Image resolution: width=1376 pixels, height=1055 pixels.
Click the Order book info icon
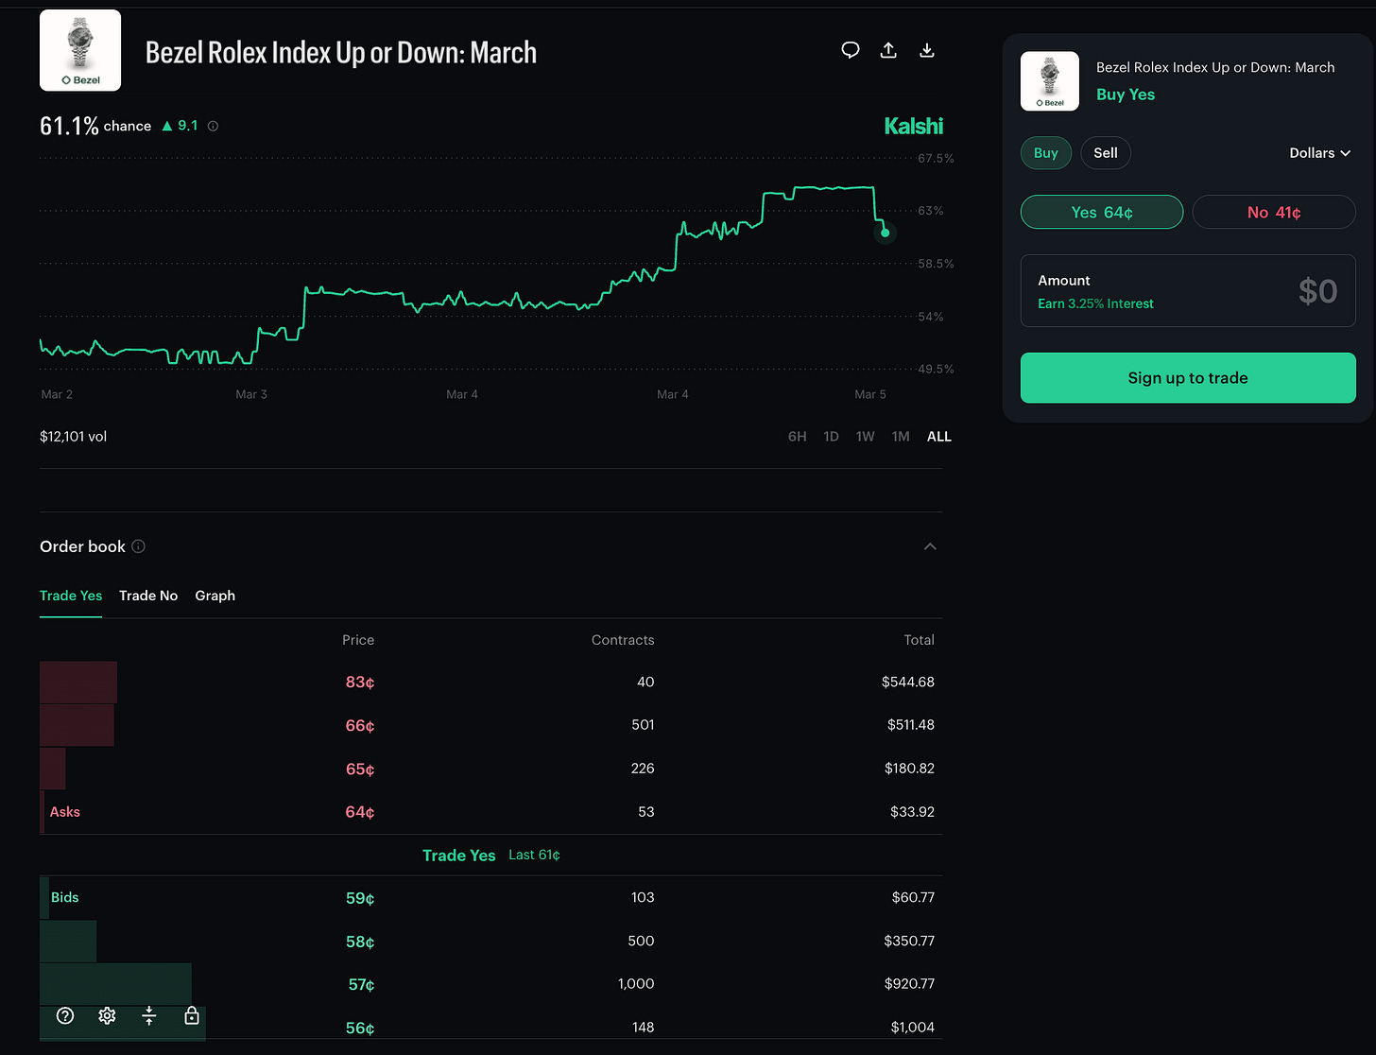click(x=138, y=546)
